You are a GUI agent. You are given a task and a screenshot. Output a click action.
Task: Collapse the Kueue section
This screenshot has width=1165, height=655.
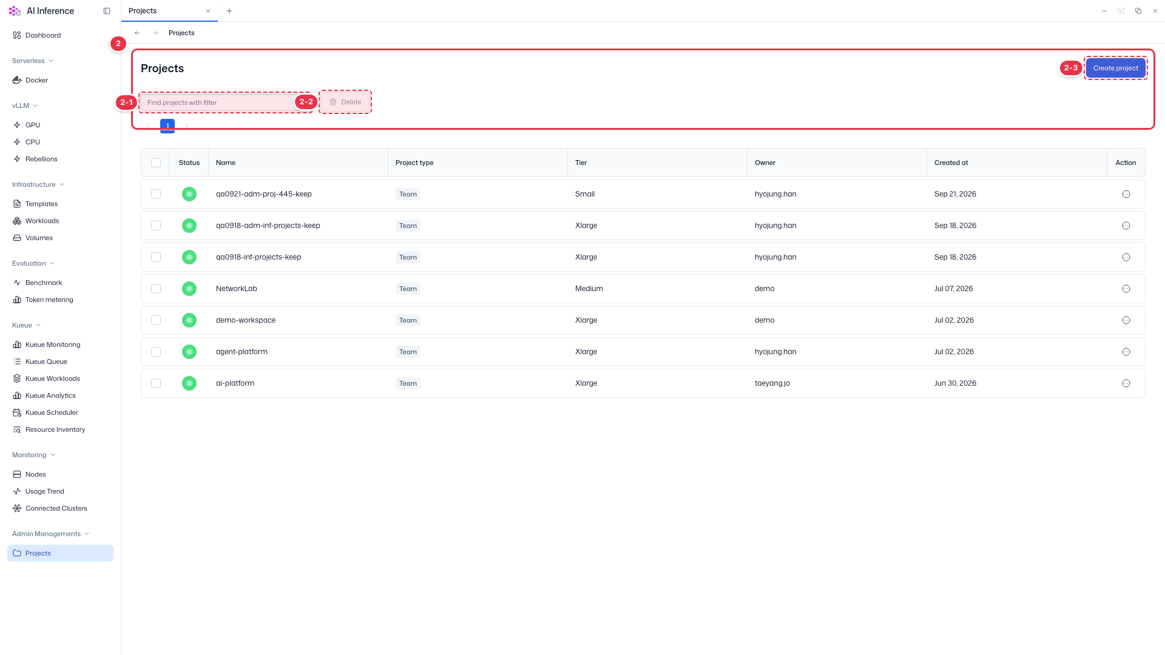(x=26, y=325)
